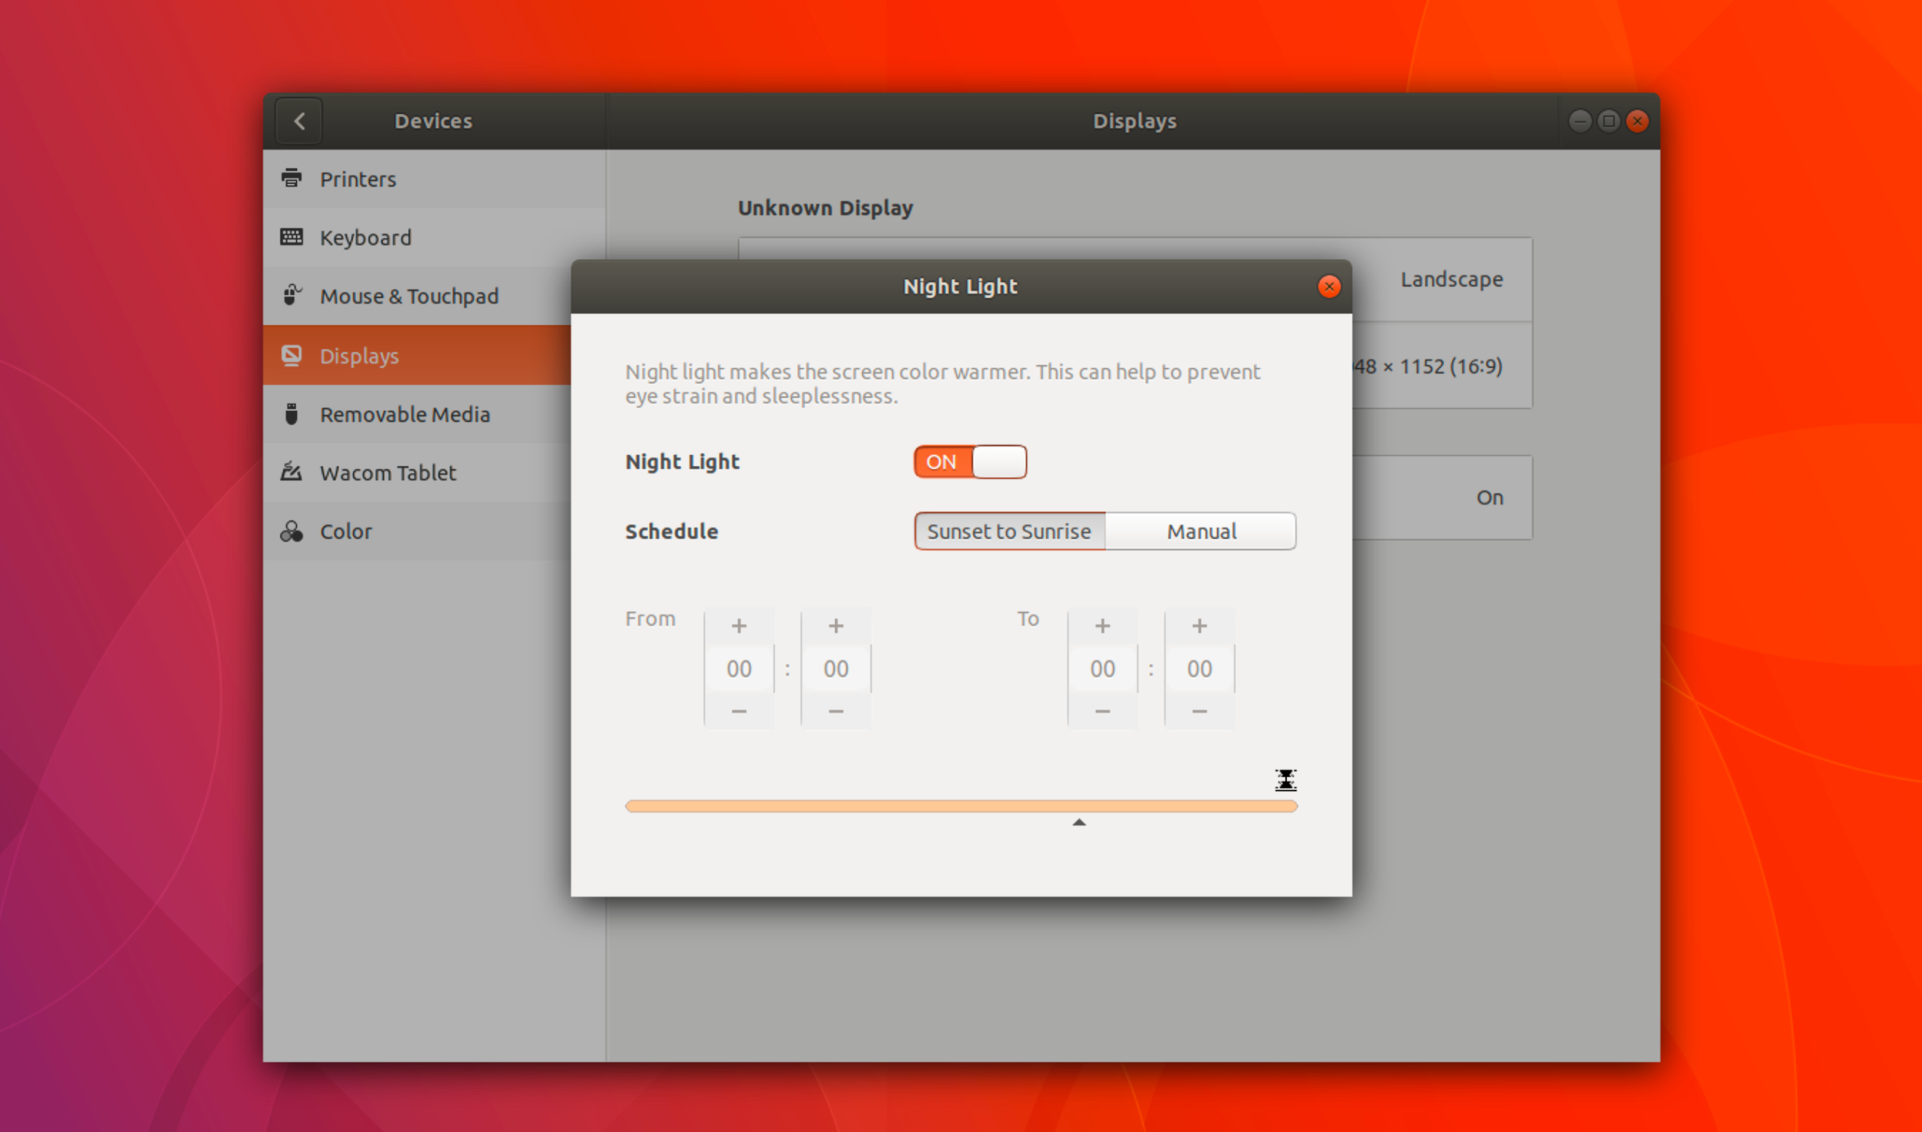
Task: Click the Keyboard icon in sidebar
Action: 291,237
